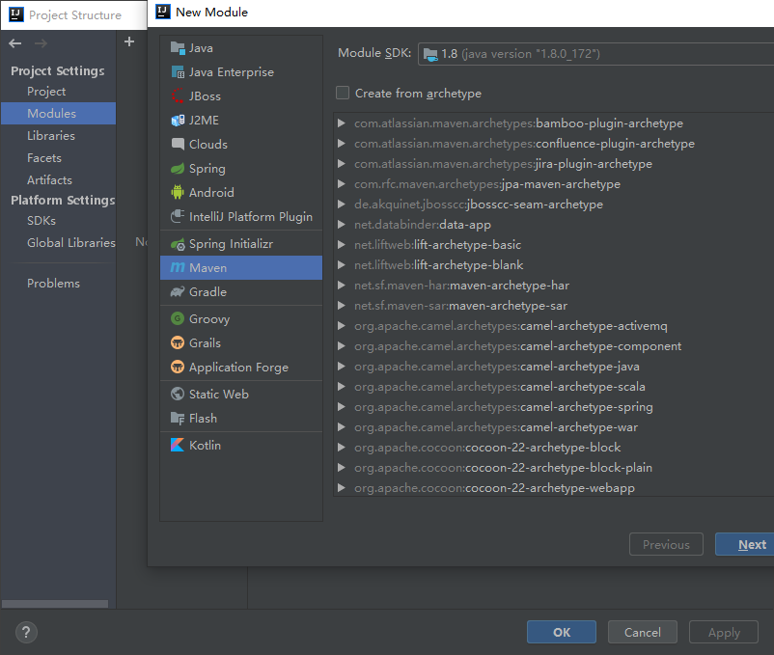Click the J2ME icon
This screenshot has width=774, height=655.
point(178,121)
